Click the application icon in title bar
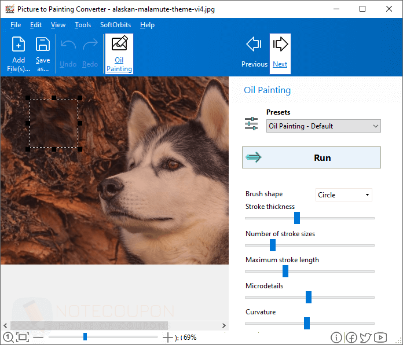 click(x=10, y=9)
